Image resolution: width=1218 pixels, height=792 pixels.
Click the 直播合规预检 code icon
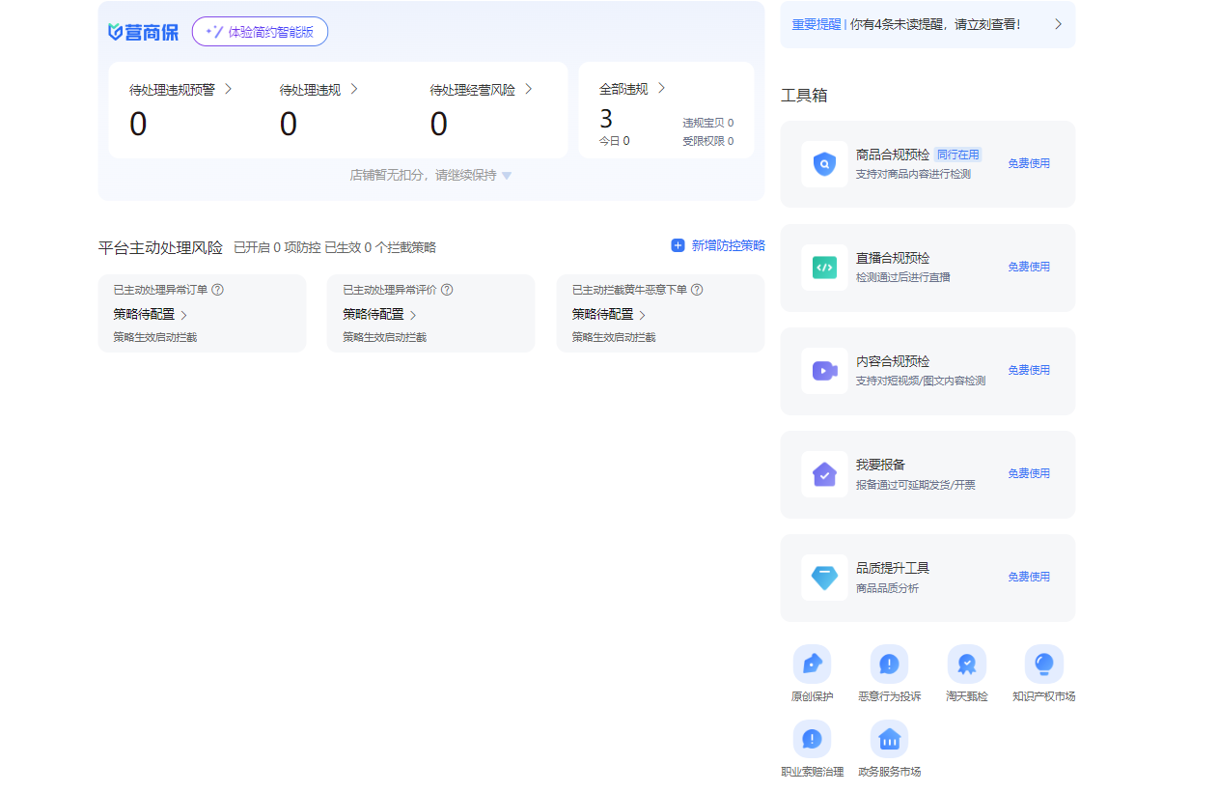tap(824, 268)
